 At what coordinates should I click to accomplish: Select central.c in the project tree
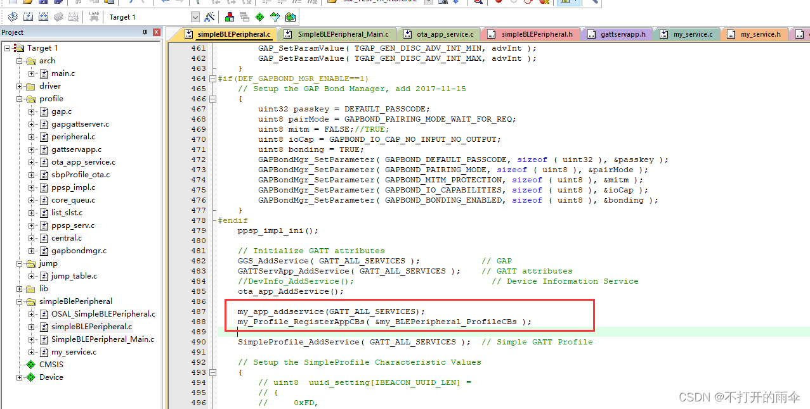(x=67, y=238)
